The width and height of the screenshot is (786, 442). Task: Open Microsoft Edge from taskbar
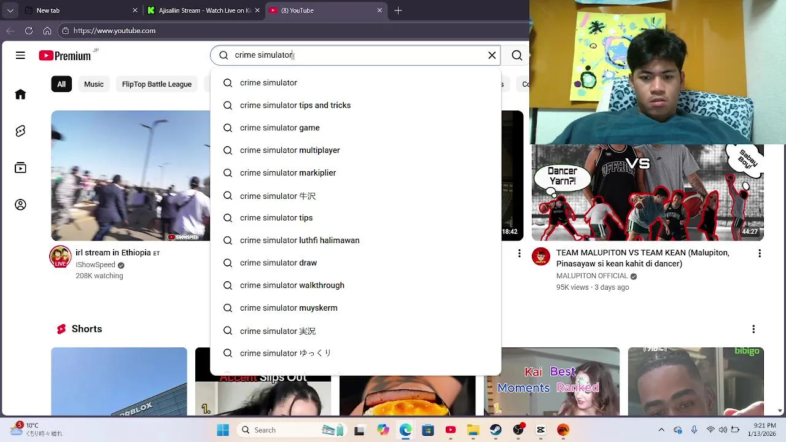coord(405,430)
